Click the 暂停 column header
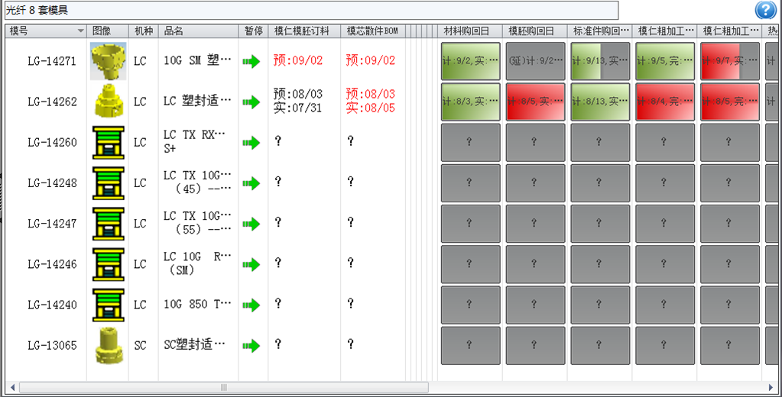The height and width of the screenshot is (397, 782). (253, 31)
